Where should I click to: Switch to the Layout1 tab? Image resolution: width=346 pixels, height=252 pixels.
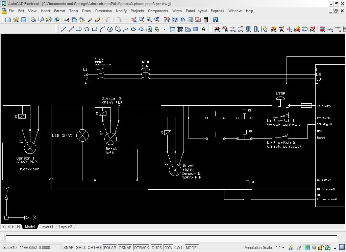tap(47, 227)
